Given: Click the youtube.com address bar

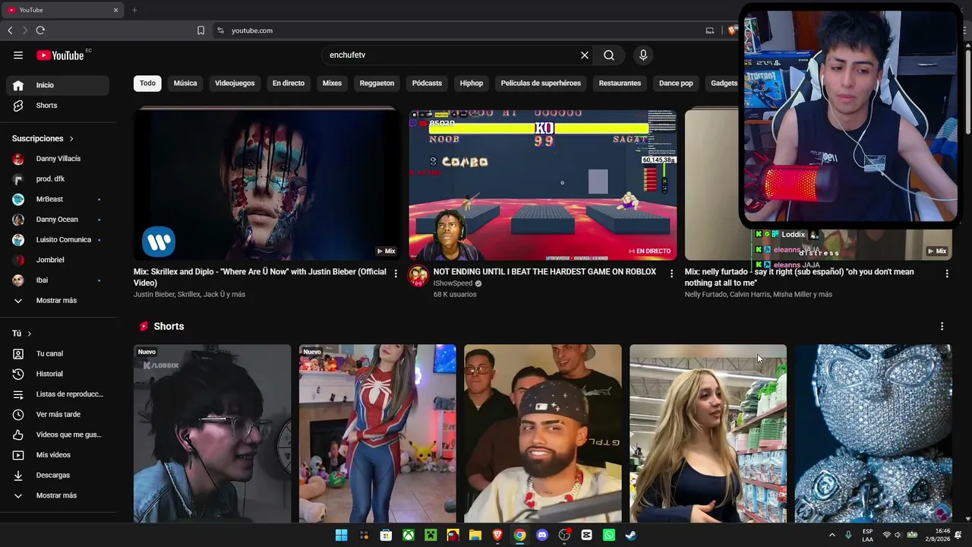Looking at the screenshot, I should pos(456,30).
